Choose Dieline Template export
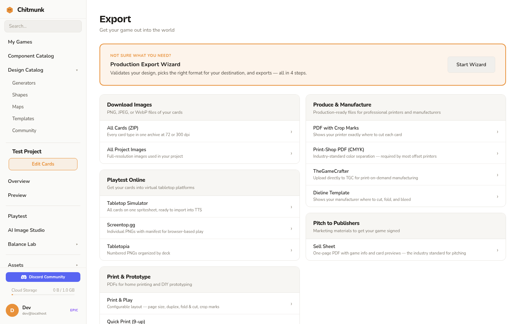Image resolution: width=519 pixels, height=324 pixels. 406,196
